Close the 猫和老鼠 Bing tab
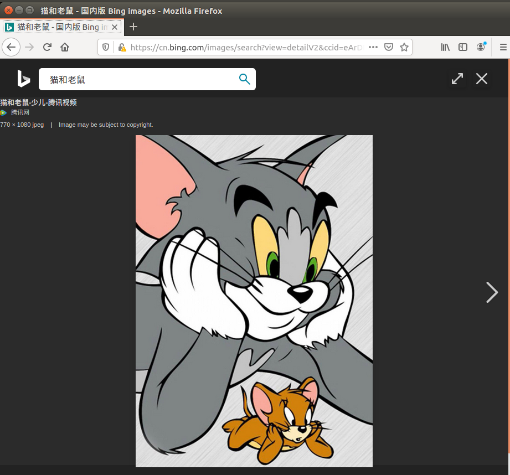Screen dimensions: 510x475 click(115, 27)
